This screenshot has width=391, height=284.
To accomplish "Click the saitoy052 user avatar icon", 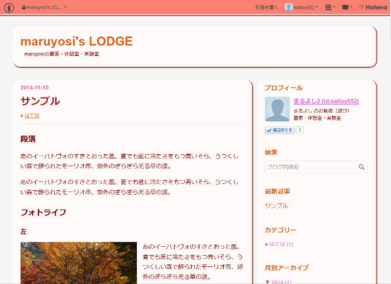I will [x=288, y=8].
